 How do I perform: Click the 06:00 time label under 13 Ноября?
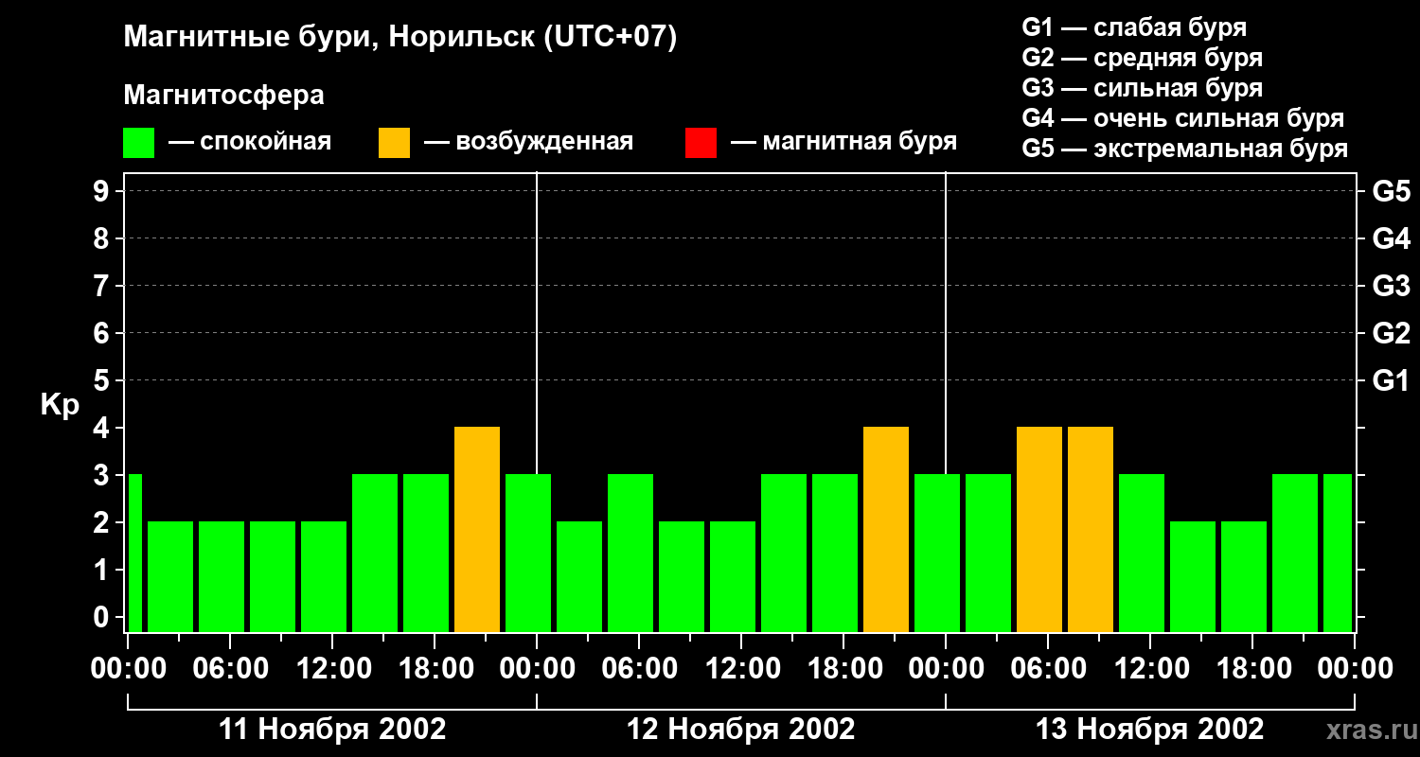pyautogui.click(x=1048, y=668)
